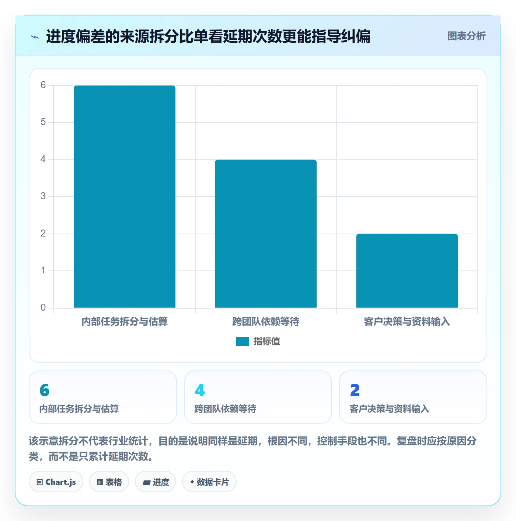
Task: Click the 图表分析 label in the header
Action: (466, 36)
